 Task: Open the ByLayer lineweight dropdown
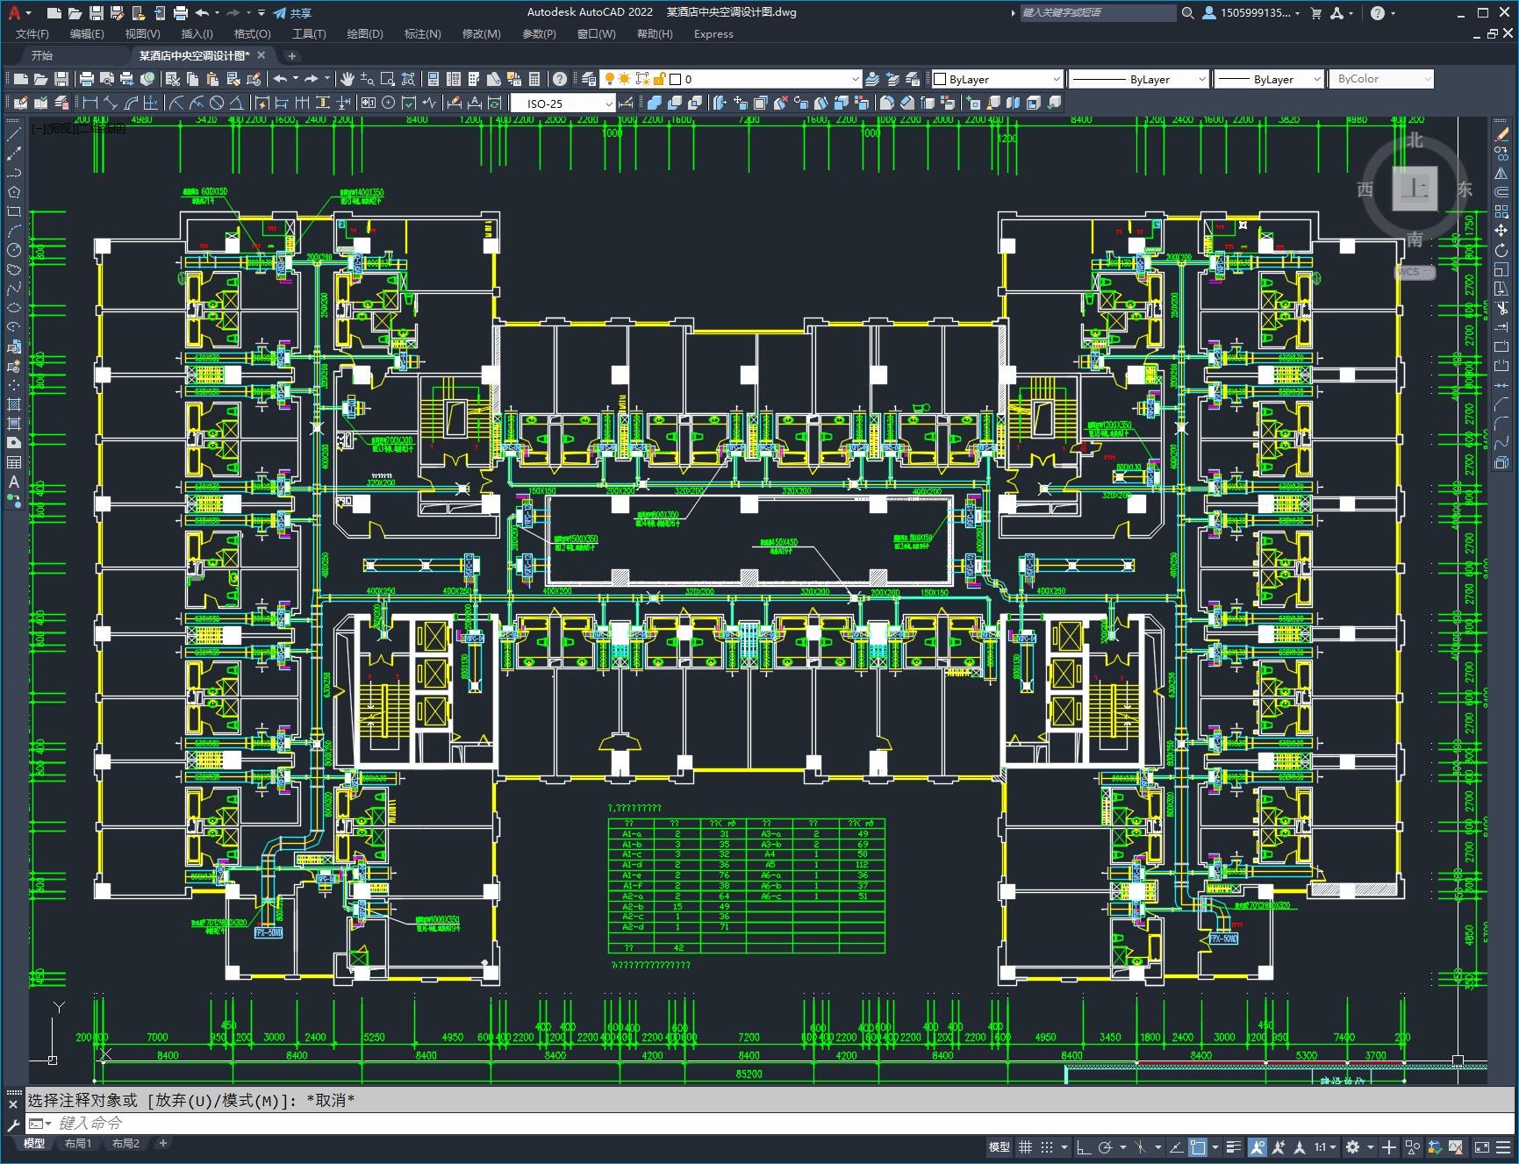coord(1268,79)
